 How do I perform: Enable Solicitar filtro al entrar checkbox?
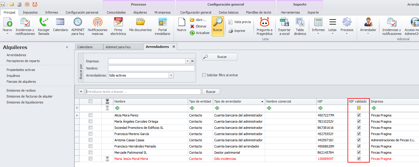tap(204, 75)
